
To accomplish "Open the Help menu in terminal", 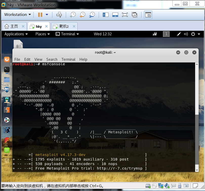I will 83,59.
